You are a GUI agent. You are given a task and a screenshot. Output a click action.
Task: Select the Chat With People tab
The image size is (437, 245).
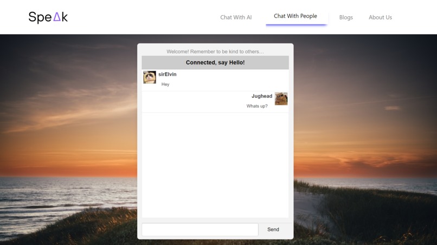[295, 16]
